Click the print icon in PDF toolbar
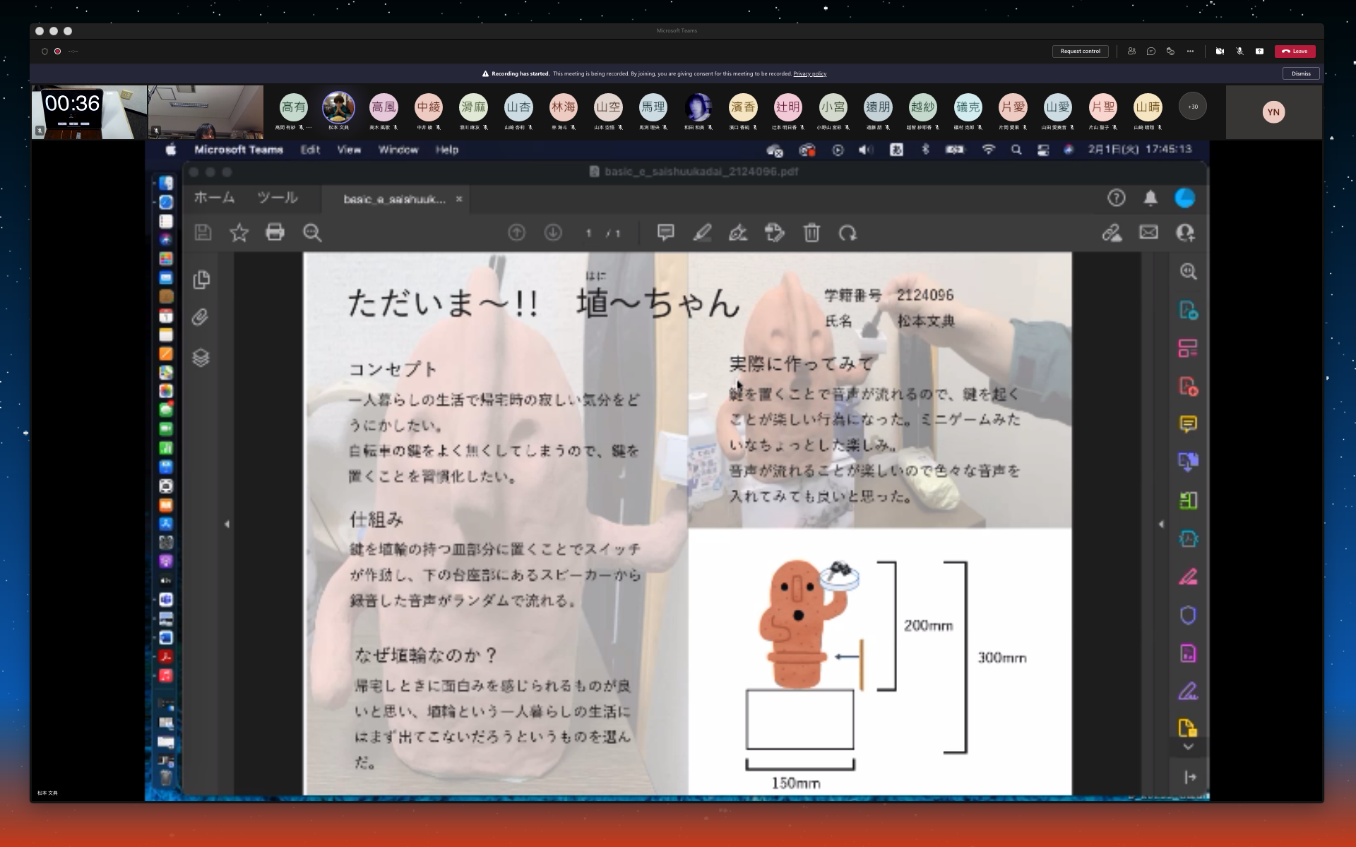Image resolution: width=1356 pixels, height=847 pixels. coord(275,232)
